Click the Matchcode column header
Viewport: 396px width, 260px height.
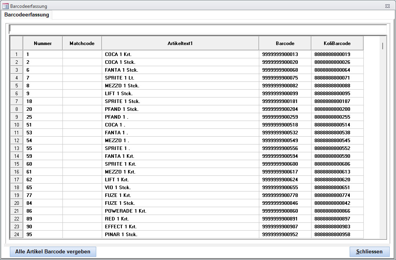click(82, 43)
